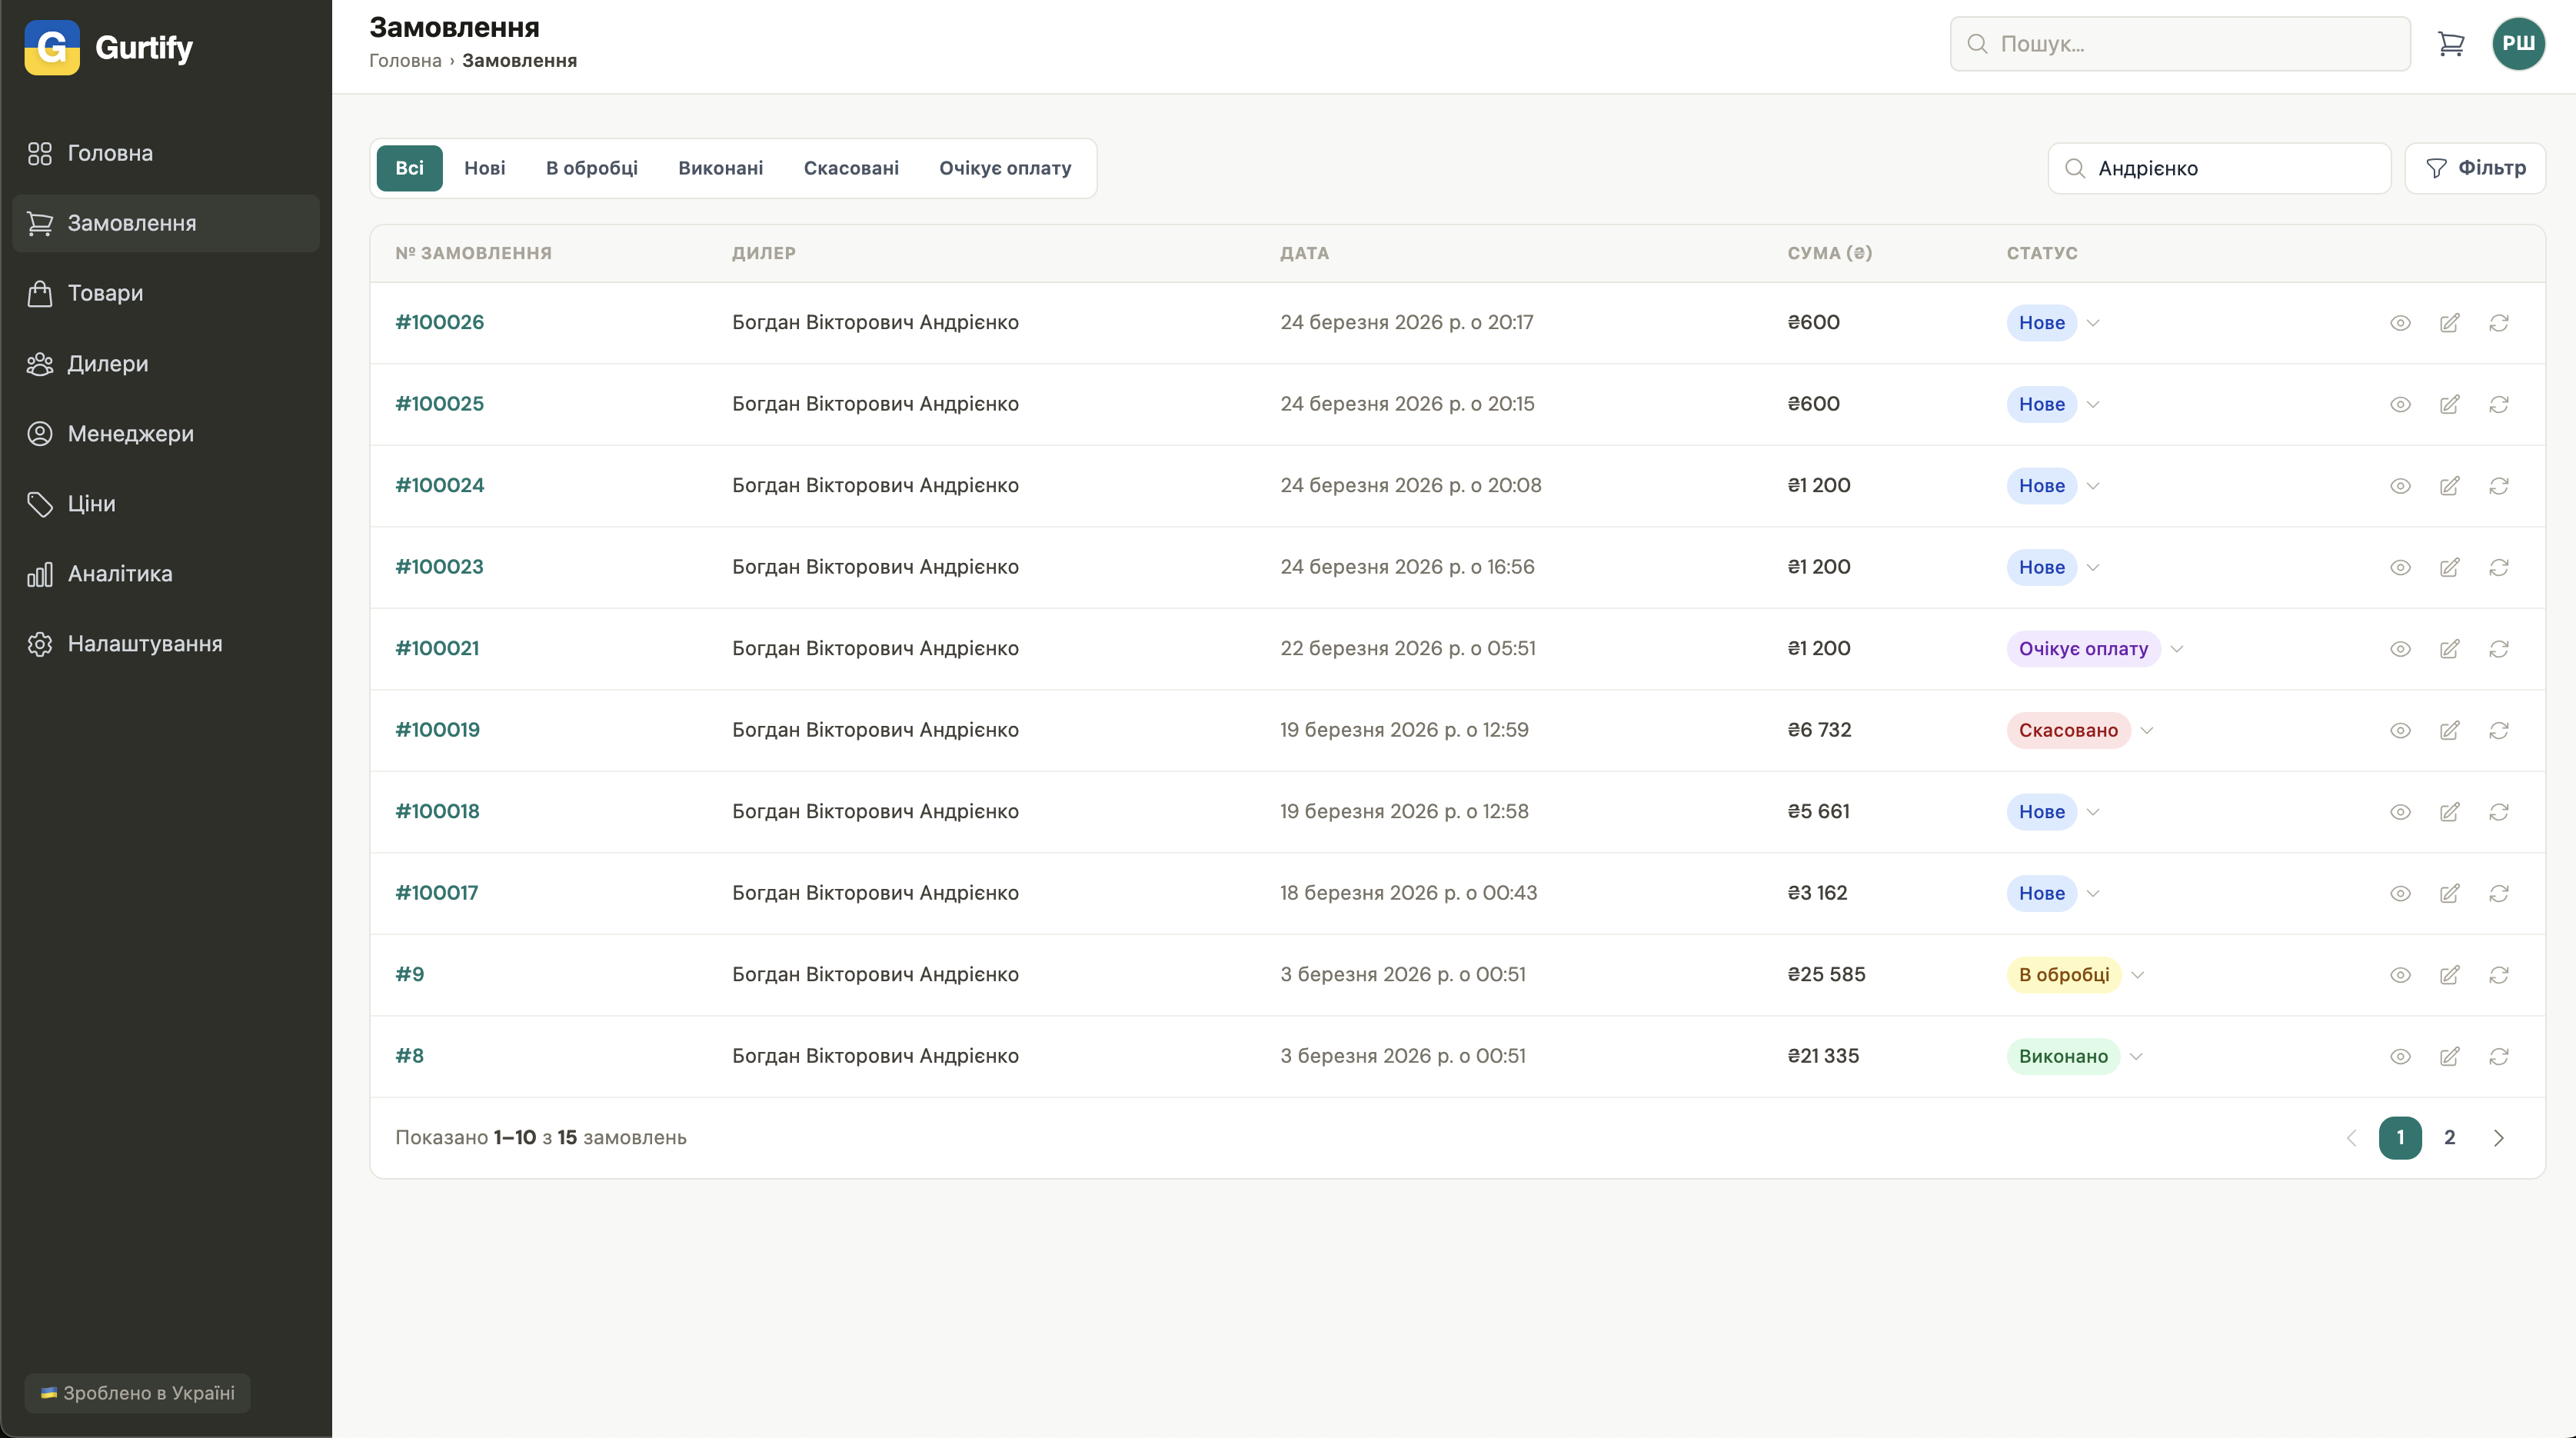Image resolution: width=2576 pixels, height=1438 pixels.
Task: Open the Analytics (Аналітика) sidebar icon
Action: (x=40, y=574)
